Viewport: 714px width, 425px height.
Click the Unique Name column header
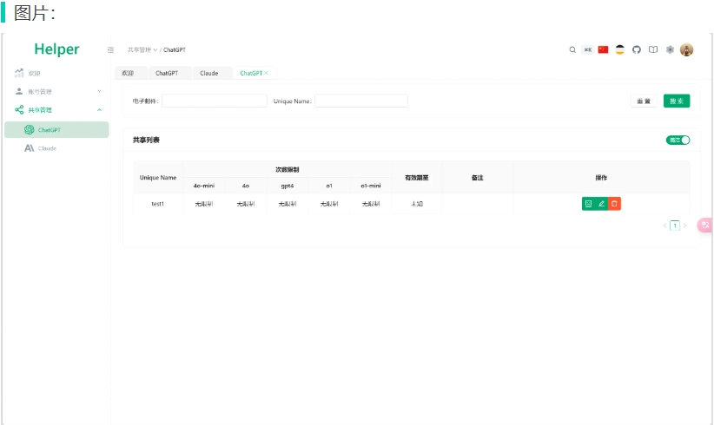coord(158,178)
